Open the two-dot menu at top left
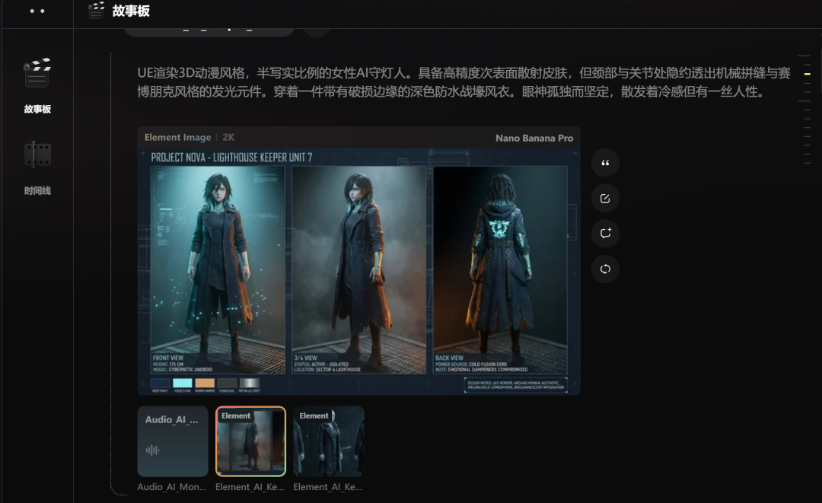Screen dimensions: 822x503 [37, 11]
